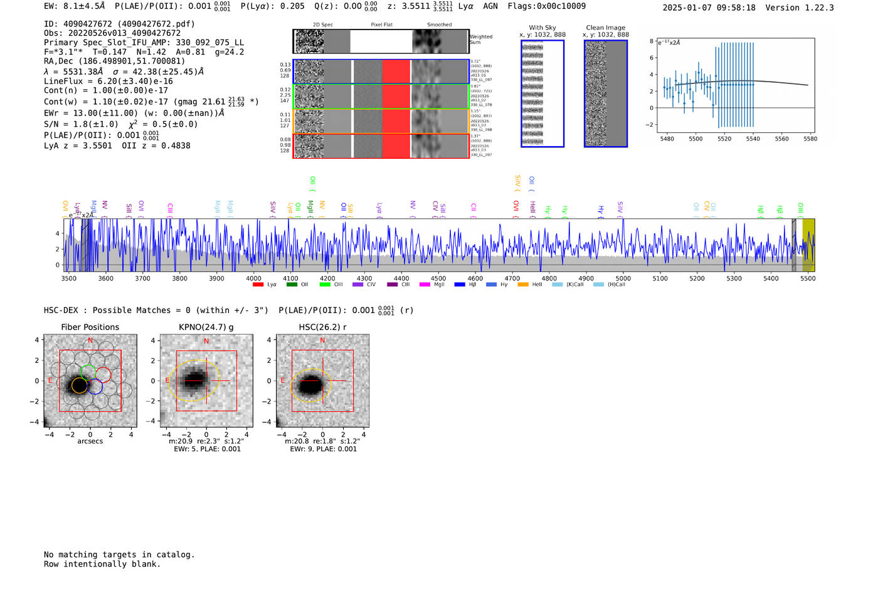This screenshot has height=598, width=878.
Task: Click the green fiber circle in Fiber Positions
Action: pyautogui.click(x=88, y=373)
